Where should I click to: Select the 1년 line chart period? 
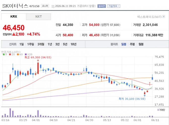pyautogui.click(x=50, y=44)
